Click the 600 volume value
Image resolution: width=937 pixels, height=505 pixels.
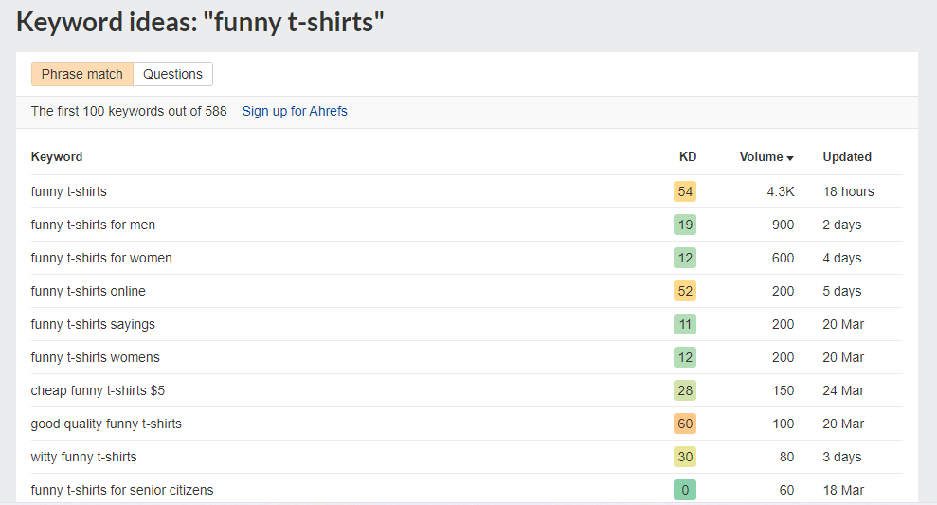[x=783, y=258]
